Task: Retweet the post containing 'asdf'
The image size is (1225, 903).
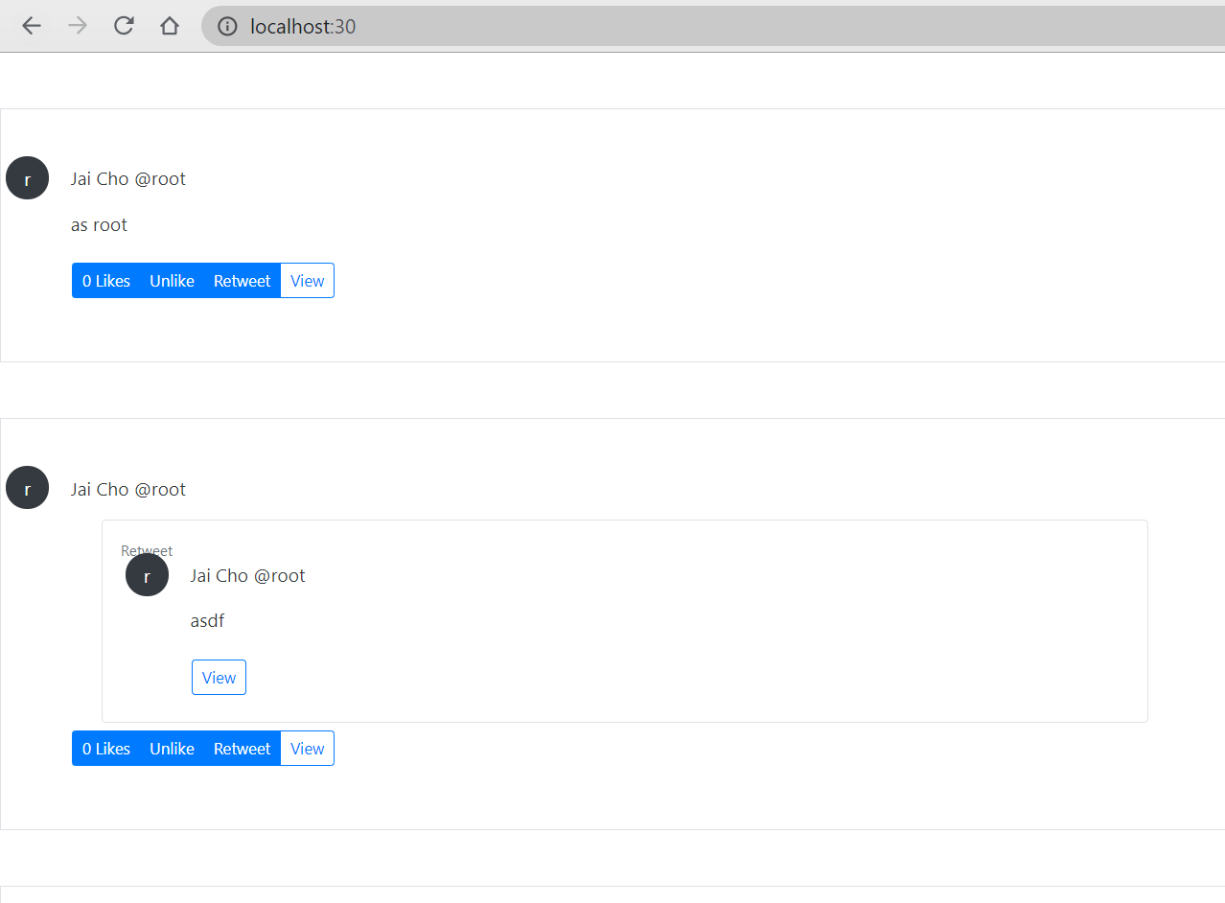Action: (243, 749)
